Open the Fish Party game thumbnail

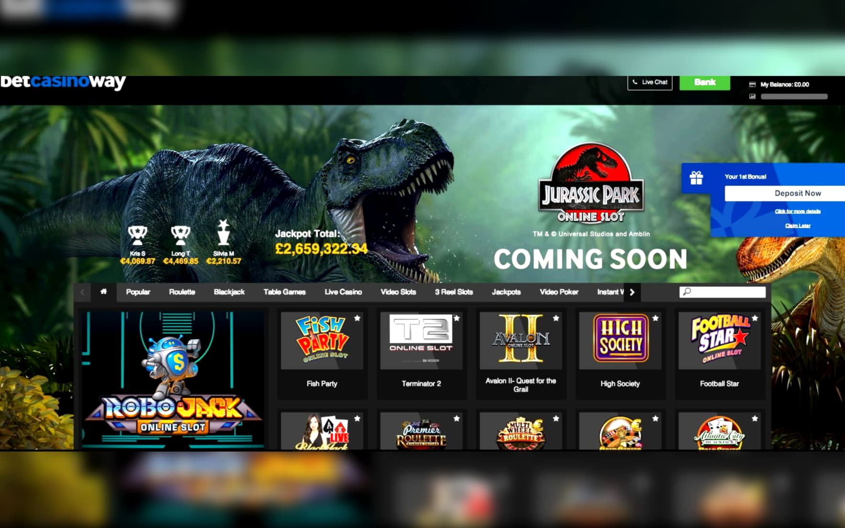point(322,341)
